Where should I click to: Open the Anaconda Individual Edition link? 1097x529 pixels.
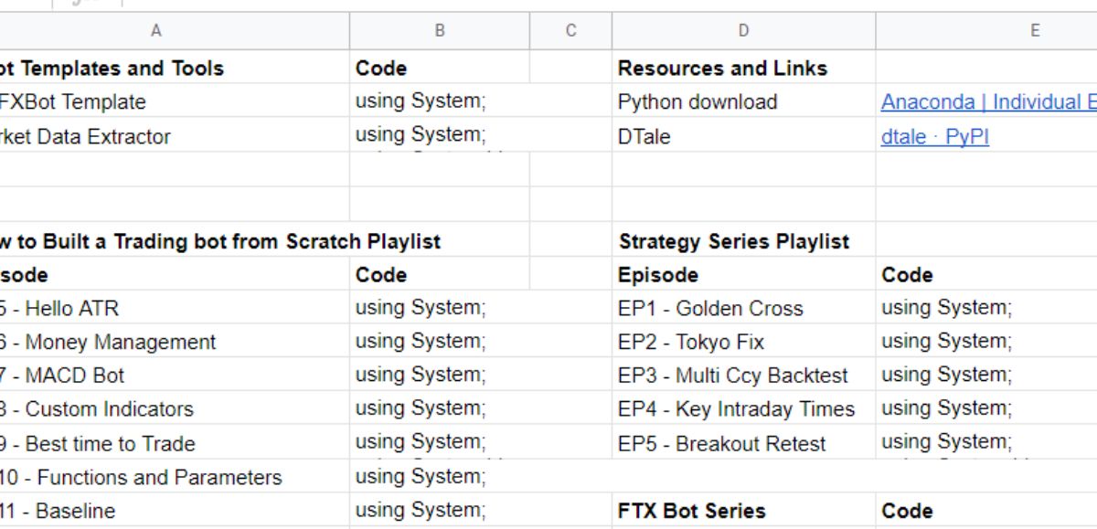pos(987,101)
